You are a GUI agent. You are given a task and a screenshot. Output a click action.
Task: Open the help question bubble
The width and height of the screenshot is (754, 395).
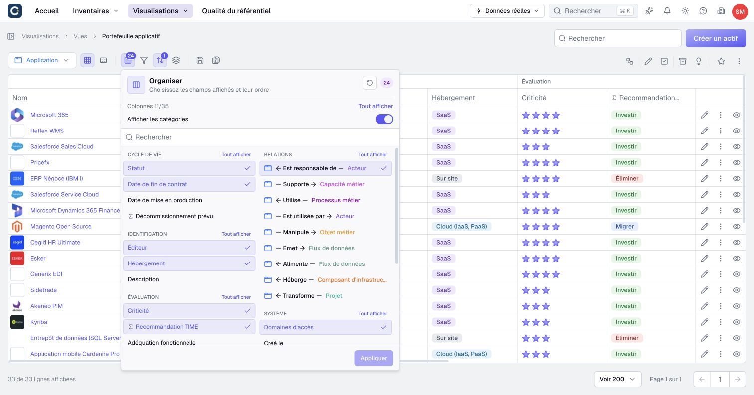[703, 11]
